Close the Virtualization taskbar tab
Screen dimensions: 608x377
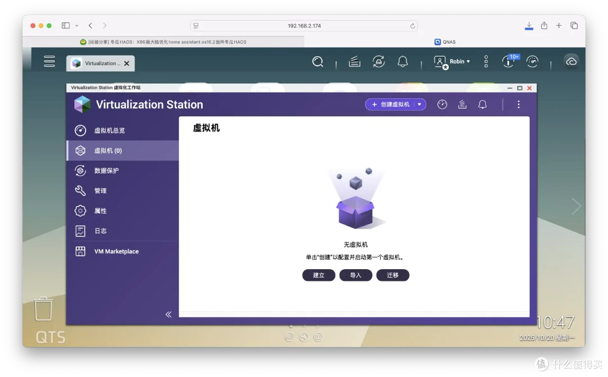coord(127,63)
